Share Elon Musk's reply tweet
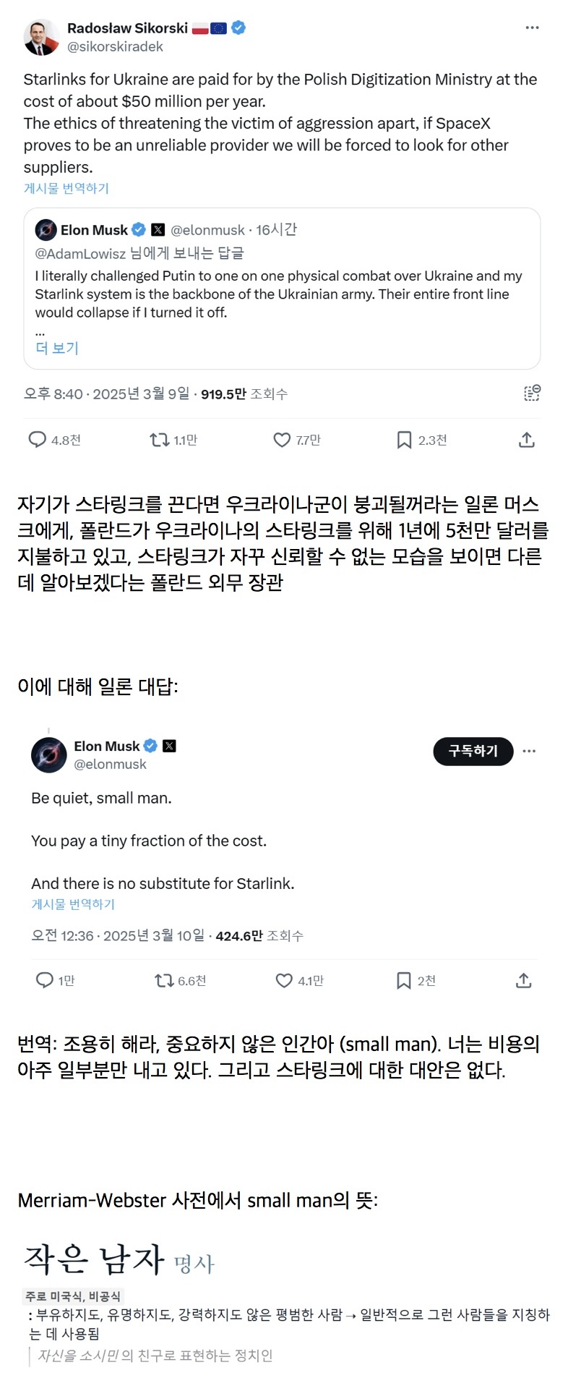Image resolution: width=568 pixels, height=1391 pixels. 524,980
